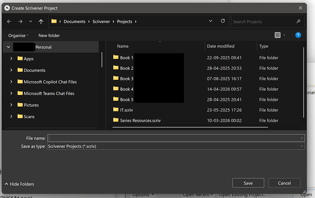
Task: Refresh the Projects folder listing
Action: pos(223,21)
